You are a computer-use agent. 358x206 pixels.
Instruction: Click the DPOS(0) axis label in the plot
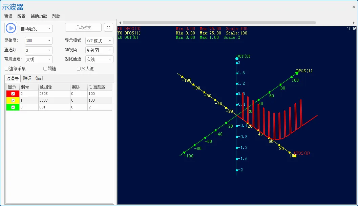[x=302, y=153]
